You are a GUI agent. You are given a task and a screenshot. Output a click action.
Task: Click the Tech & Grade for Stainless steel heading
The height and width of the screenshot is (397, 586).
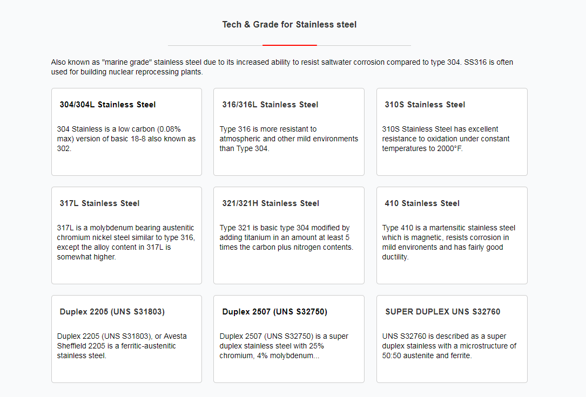click(x=289, y=24)
